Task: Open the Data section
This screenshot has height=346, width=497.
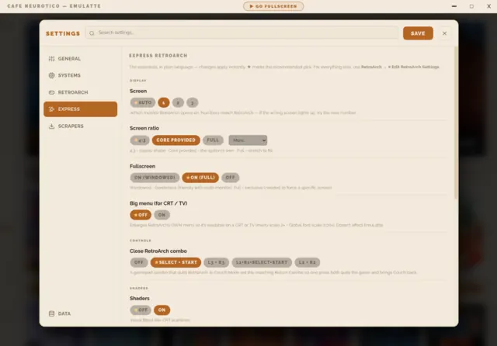Action: tap(81, 313)
